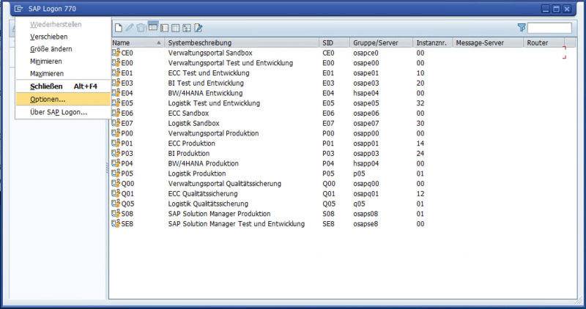The width and height of the screenshot is (586, 309).
Task: Click the connection icon for SE8
Action: [116, 224]
